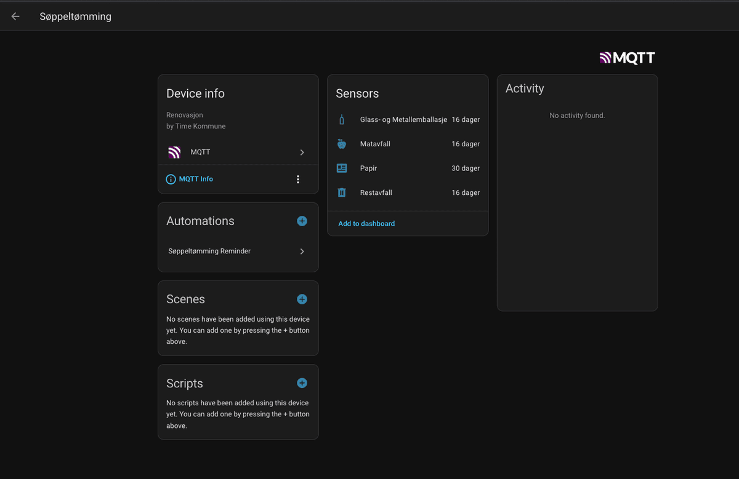Screen dimensions: 739x479
Task: Click the apple icon for Matavfall
Action: click(342, 144)
